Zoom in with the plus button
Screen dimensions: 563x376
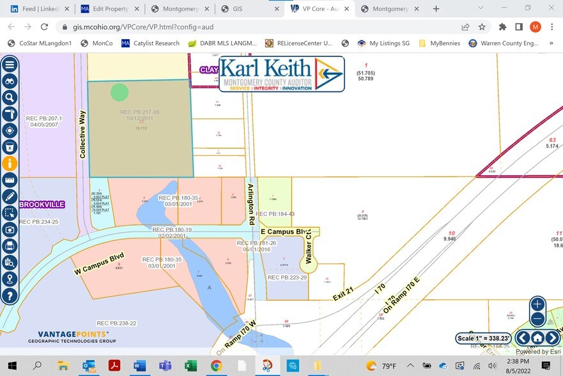coord(537,304)
